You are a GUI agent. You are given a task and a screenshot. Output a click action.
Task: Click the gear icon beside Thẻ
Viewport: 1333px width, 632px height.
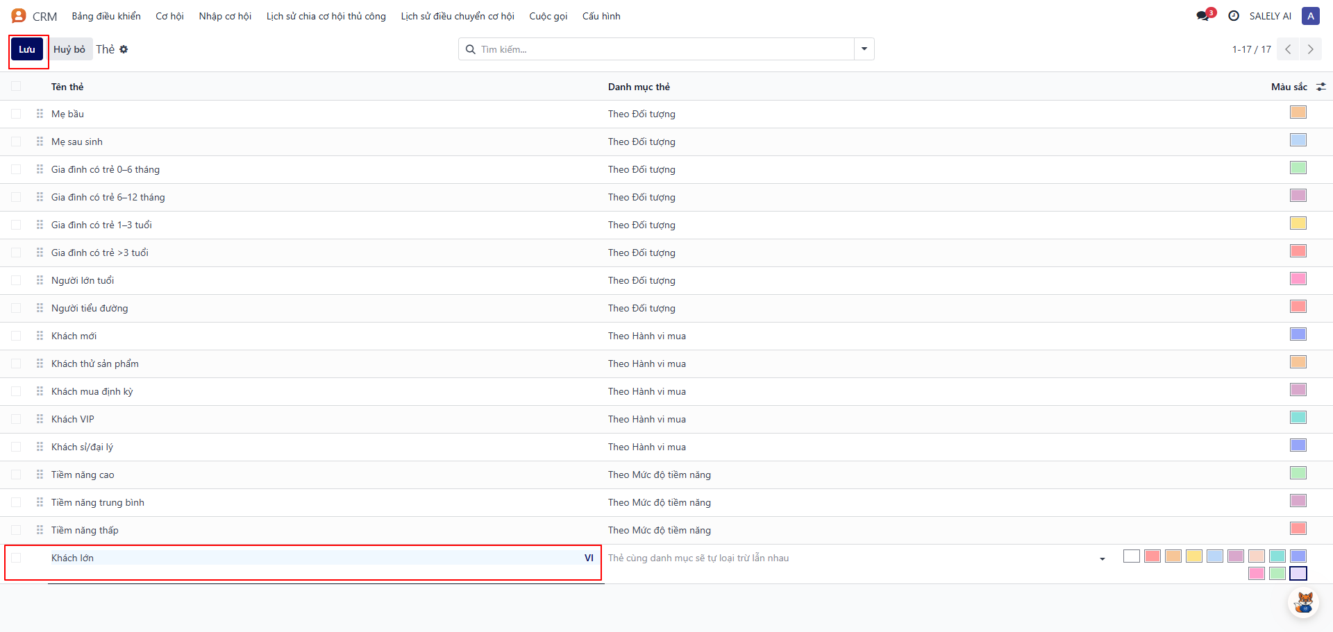point(124,49)
